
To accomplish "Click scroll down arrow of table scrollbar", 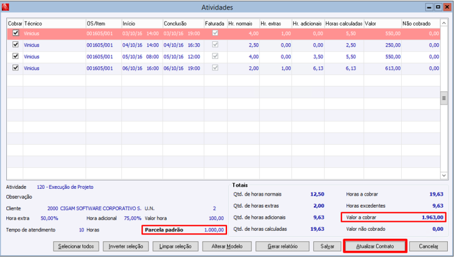I will 444,175.
